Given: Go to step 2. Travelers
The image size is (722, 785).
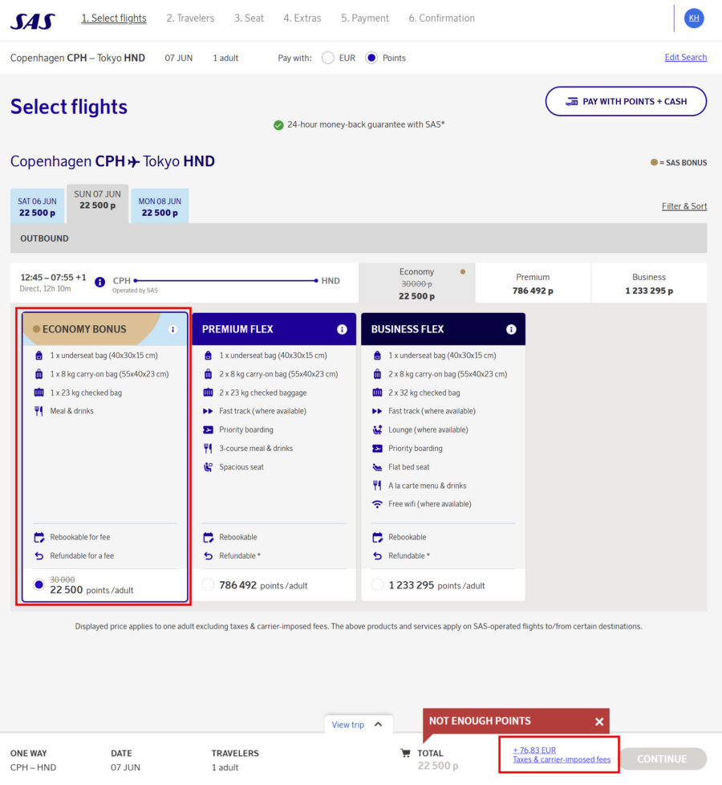Looking at the screenshot, I should (190, 18).
